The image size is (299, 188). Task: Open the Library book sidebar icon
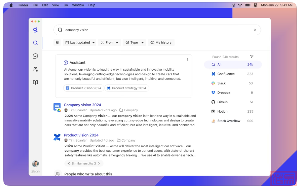pos(35,82)
